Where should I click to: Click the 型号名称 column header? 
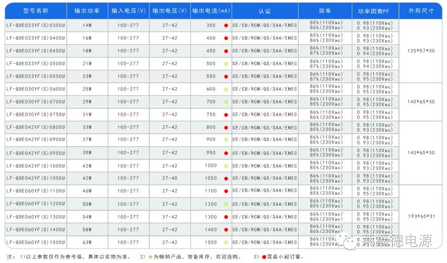click(35, 11)
